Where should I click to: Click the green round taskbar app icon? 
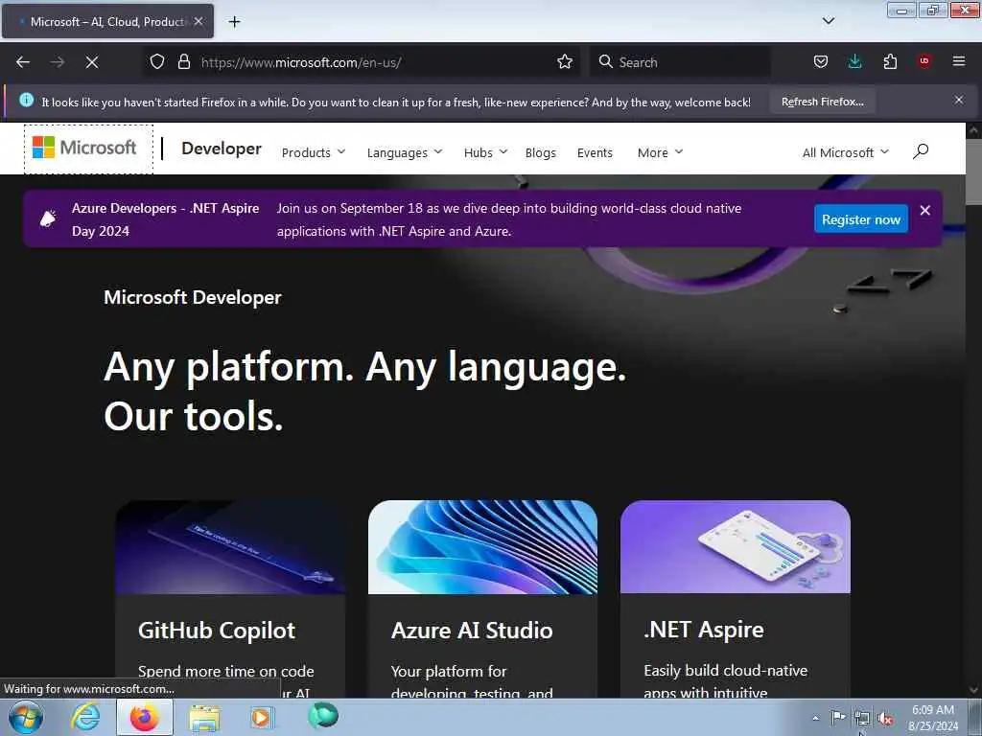click(x=322, y=716)
